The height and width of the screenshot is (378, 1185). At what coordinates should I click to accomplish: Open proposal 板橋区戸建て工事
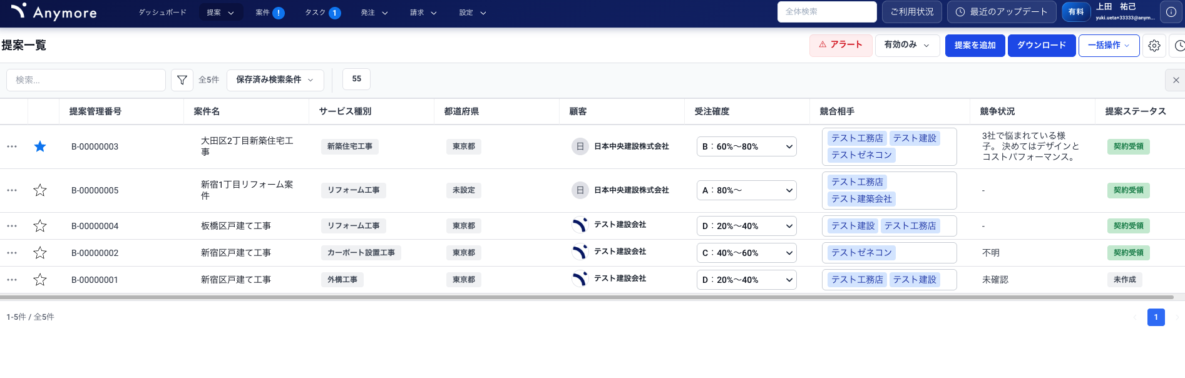236,226
